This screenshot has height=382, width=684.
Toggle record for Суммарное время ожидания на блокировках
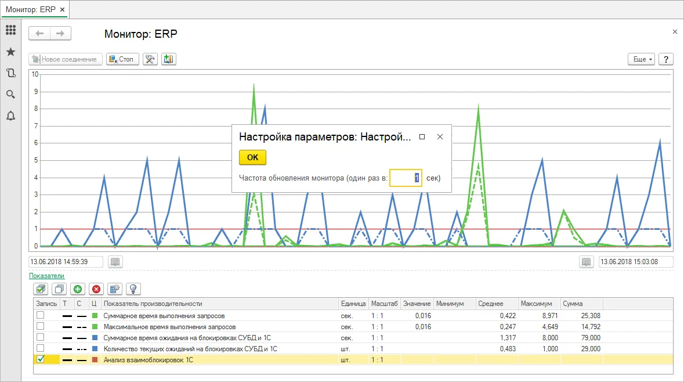click(40, 337)
